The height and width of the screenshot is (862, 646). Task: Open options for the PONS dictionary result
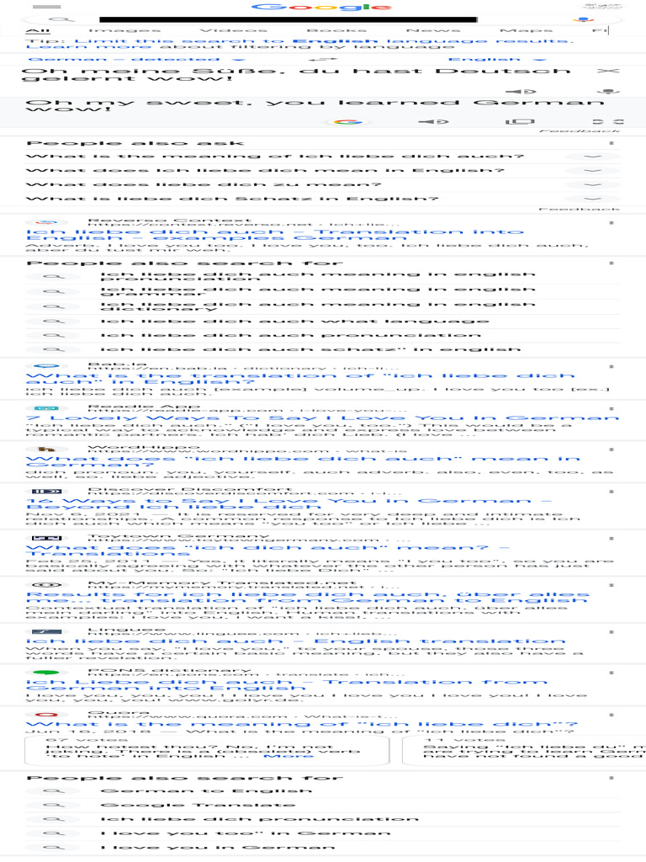tap(612, 673)
